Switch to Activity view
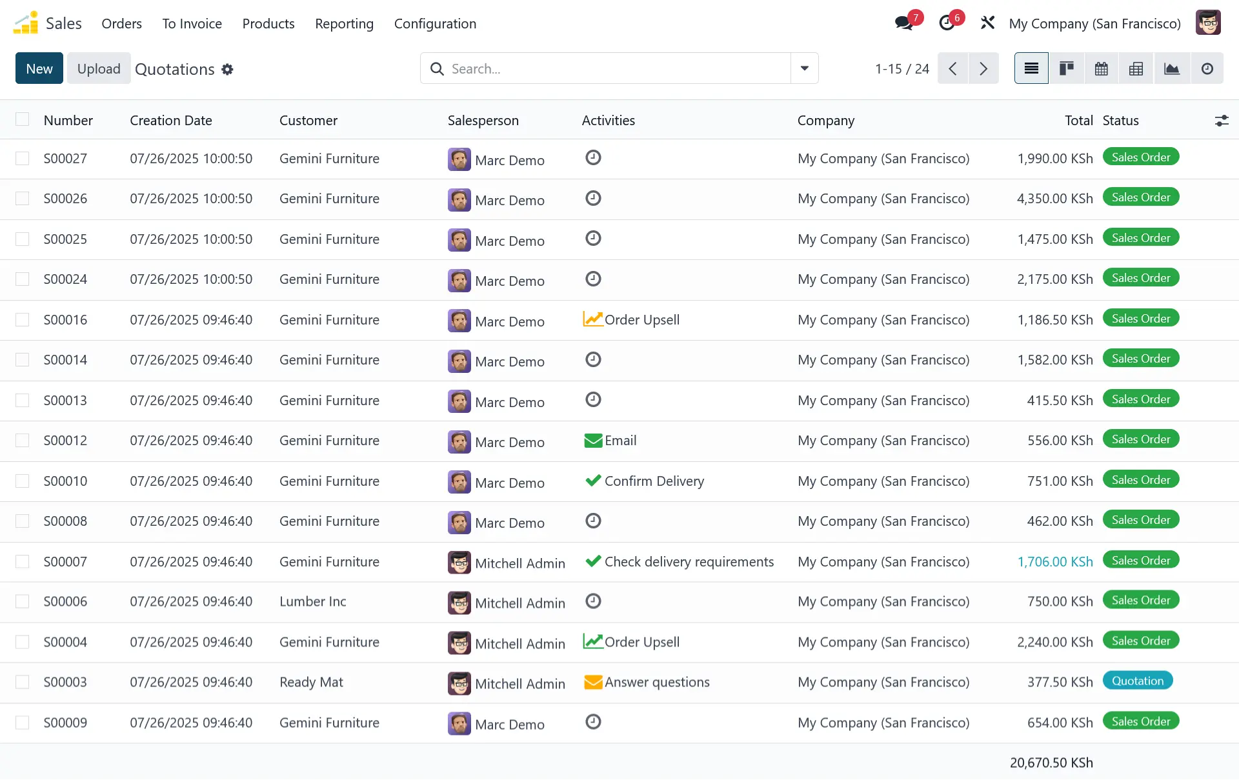 click(x=1207, y=68)
